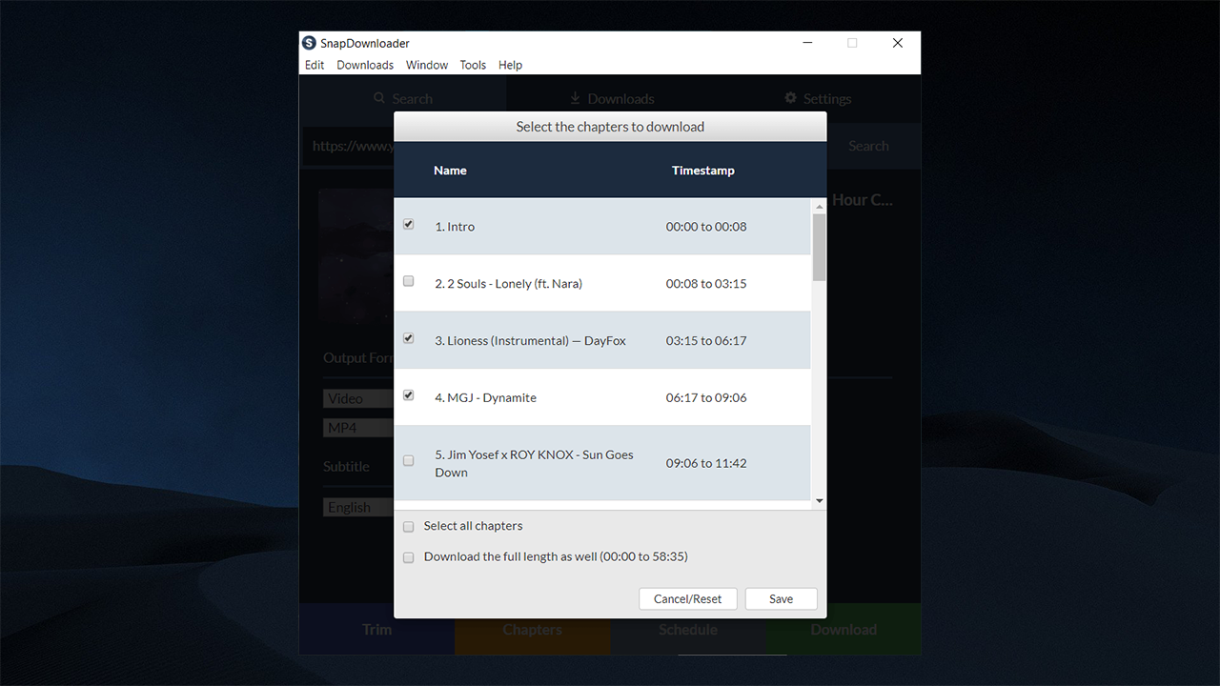Select '3. Lioness (Instrumental) — DayFox' text
The height and width of the screenshot is (686, 1220).
(x=530, y=341)
